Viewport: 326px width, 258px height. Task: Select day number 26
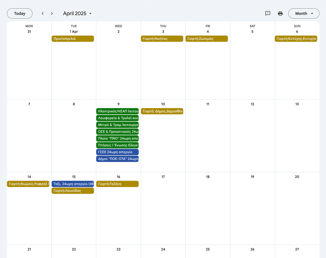[252, 249]
